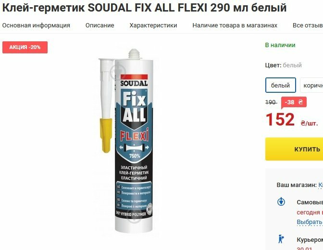
Task: Select the белый color option
Action: click(x=280, y=85)
